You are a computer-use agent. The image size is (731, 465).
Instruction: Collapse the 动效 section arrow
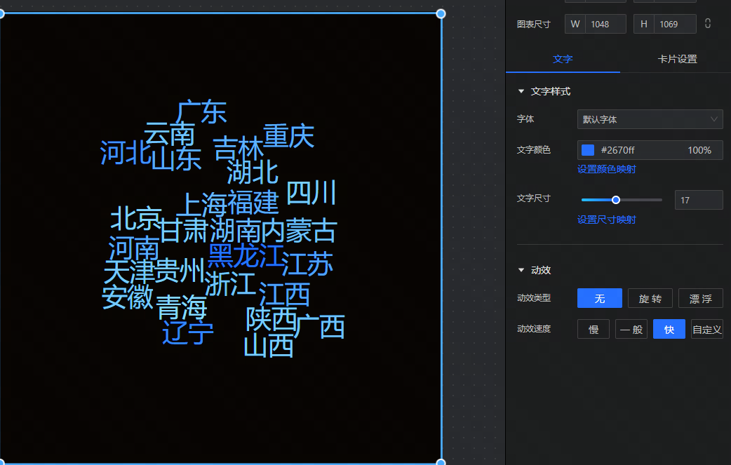[521, 270]
